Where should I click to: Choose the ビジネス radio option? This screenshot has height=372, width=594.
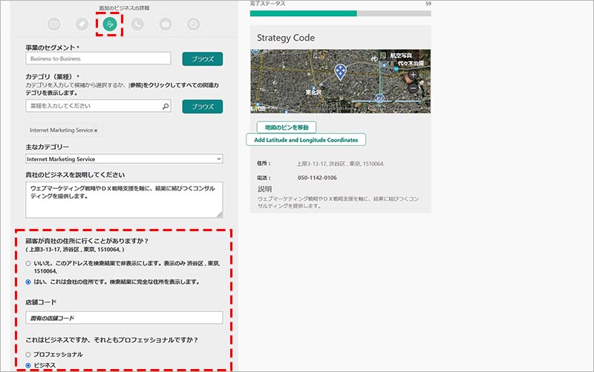click(28, 365)
